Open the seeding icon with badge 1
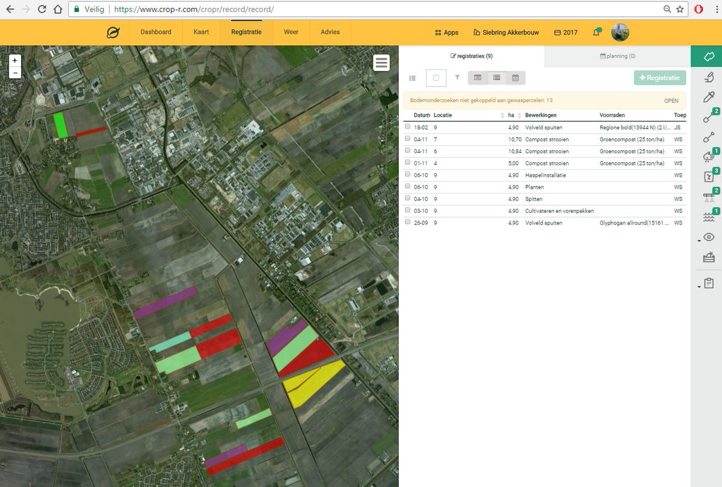The height and width of the screenshot is (487, 722). coord(709,156)
